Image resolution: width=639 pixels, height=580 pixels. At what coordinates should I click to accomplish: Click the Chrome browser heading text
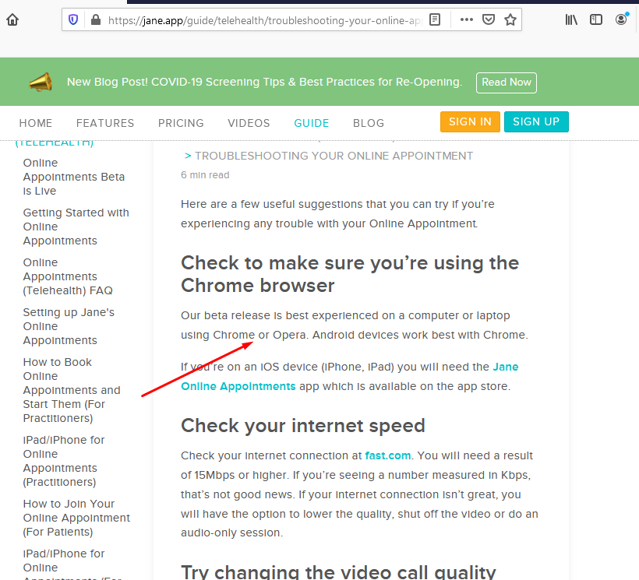350,274
